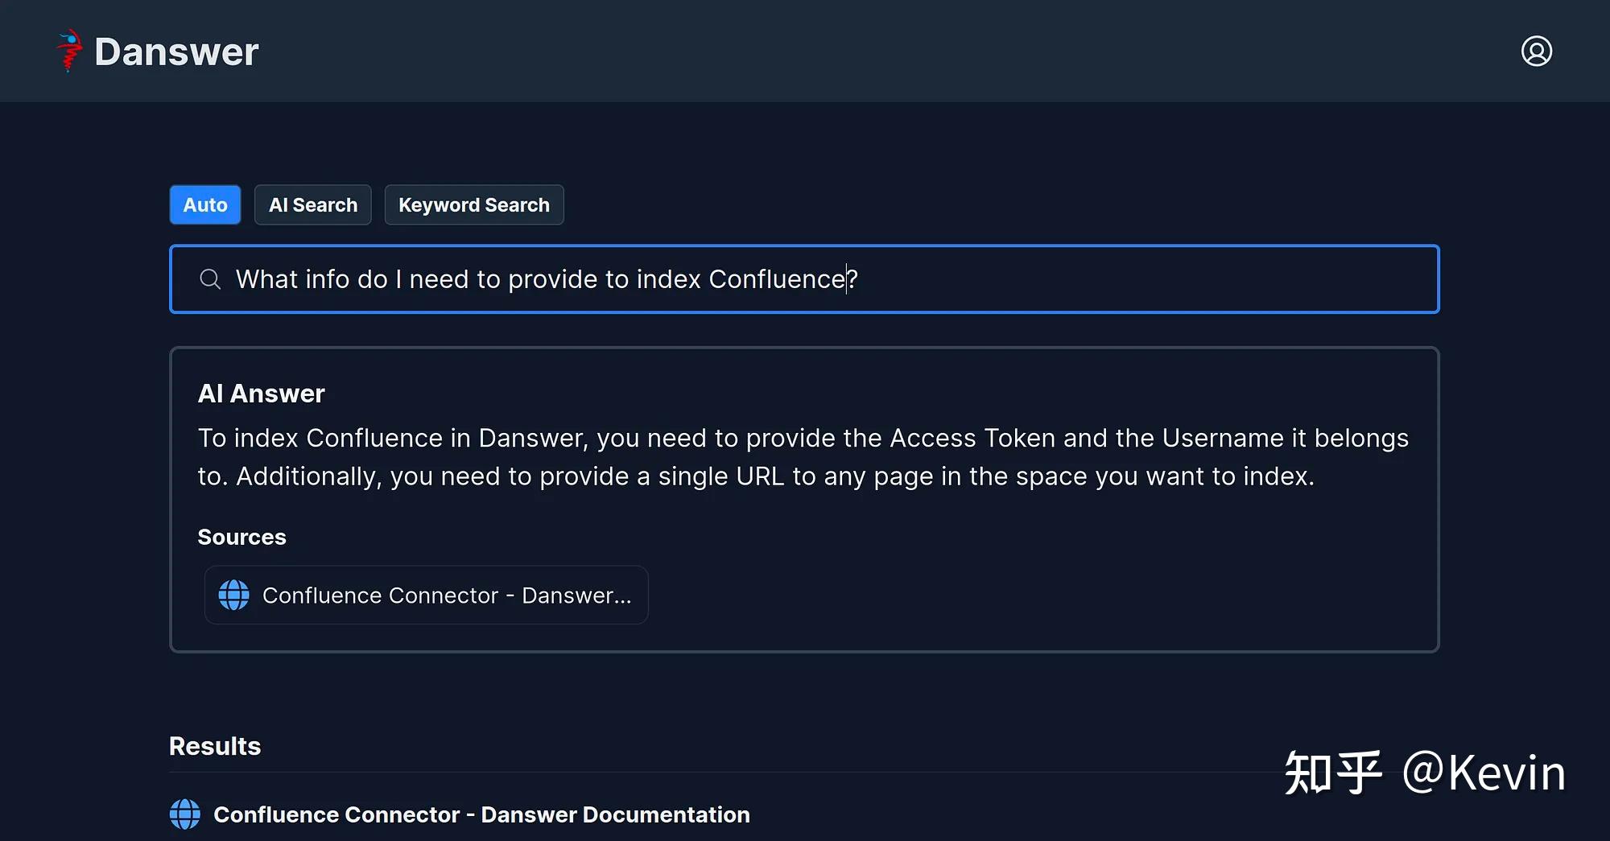Click the Danswer brand name text
Image resolution: width=1610 pixels, height=841 pixels.
176,52
